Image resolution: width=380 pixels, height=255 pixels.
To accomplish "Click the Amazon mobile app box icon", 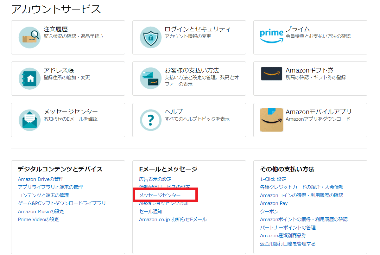I will (271, 120).
